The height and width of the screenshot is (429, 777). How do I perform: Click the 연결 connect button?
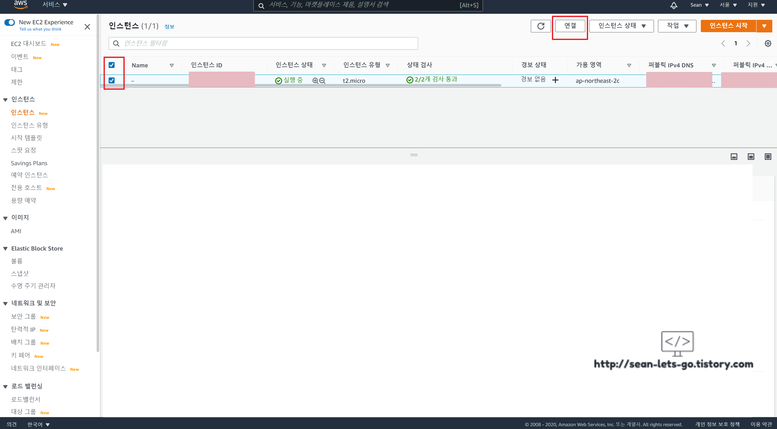pyautogui.click(x=570, y=26)
